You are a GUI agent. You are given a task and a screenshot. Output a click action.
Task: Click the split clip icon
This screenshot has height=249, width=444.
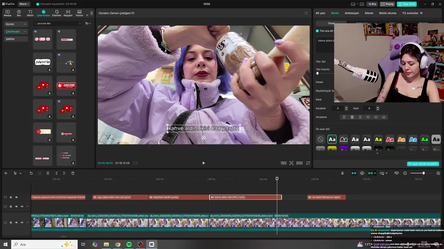point(48,173)
